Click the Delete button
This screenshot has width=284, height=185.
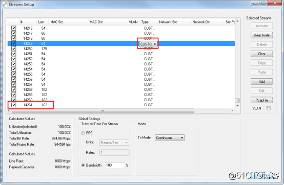261,44
